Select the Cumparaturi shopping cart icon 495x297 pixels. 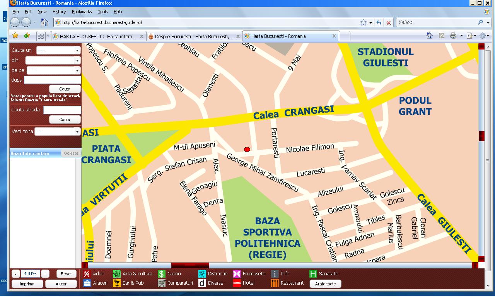pos(161,283)
